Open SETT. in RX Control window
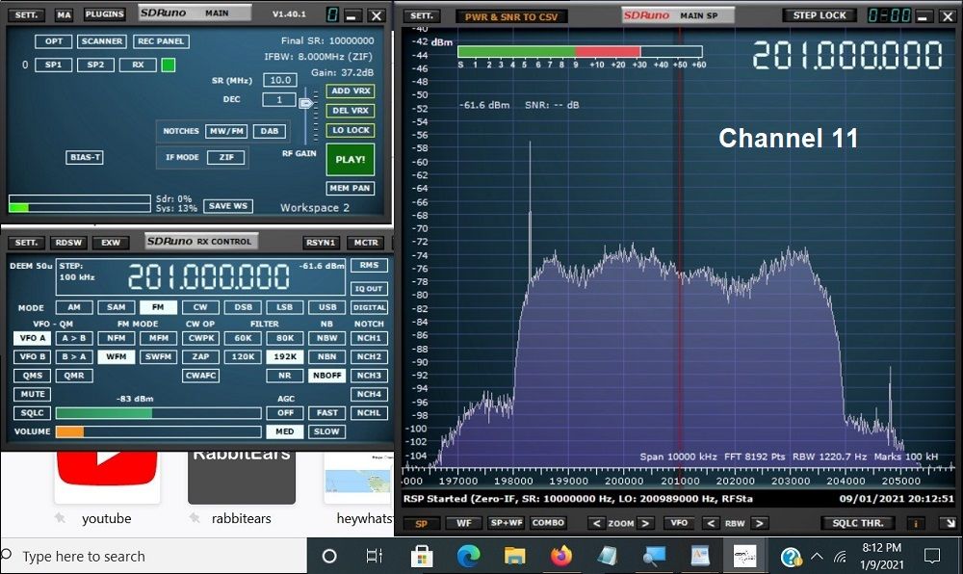Viewport: 963px width, 574px height. coord(26,243)
